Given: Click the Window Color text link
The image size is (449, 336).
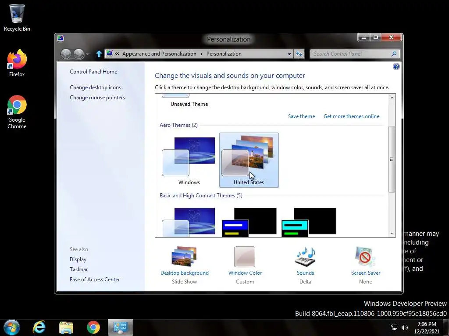Looking at the screenshot, I should [245, 273].
